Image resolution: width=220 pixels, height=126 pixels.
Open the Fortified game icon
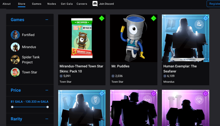click(15, 35)
